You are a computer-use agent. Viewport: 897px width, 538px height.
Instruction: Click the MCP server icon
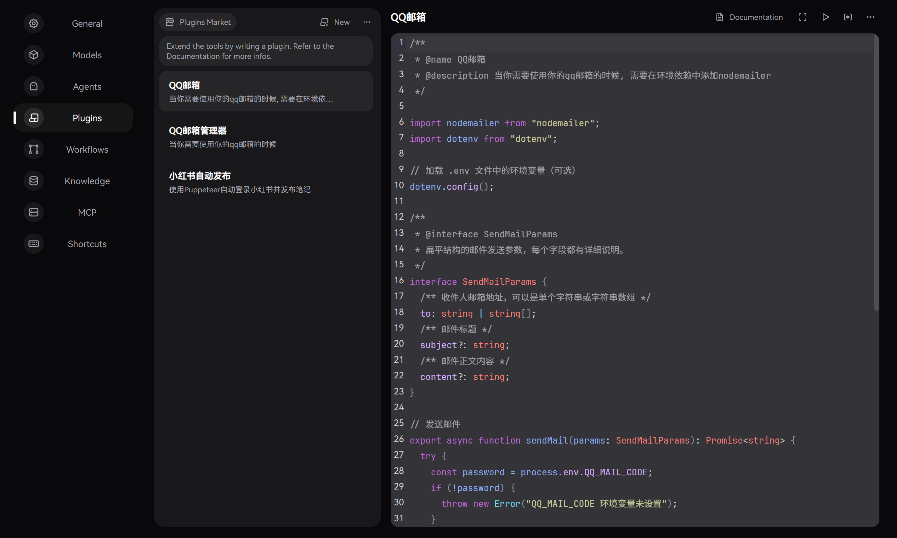tap(34, 212)
